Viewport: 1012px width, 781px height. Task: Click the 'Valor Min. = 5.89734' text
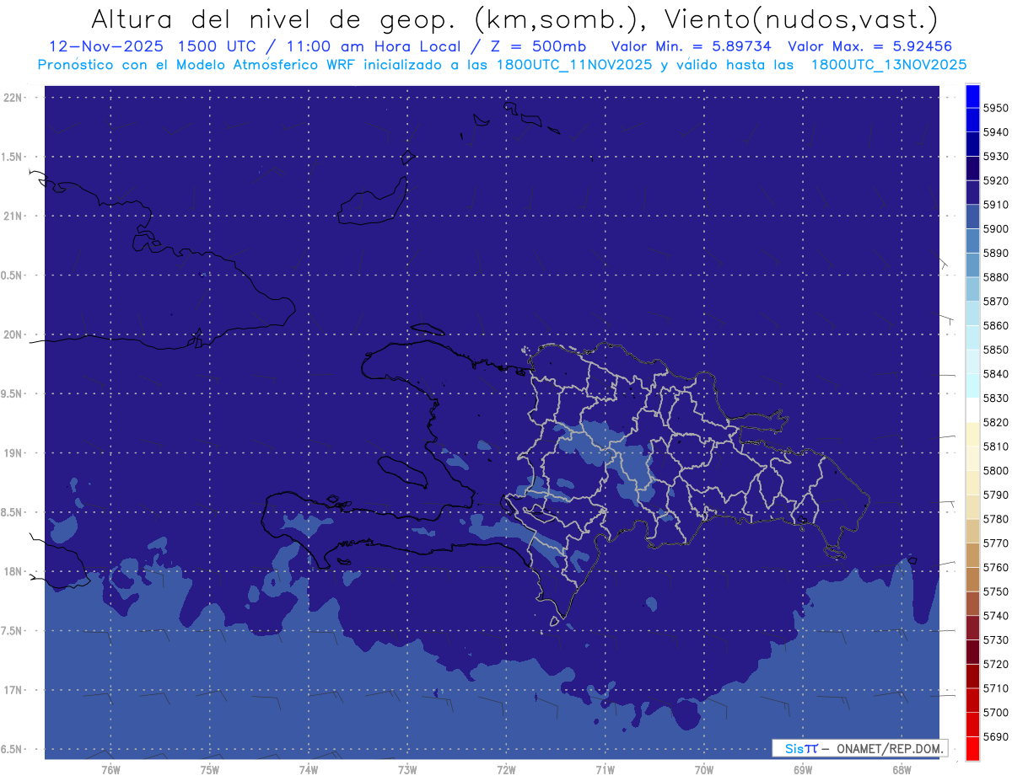click(x=692, y=46)
